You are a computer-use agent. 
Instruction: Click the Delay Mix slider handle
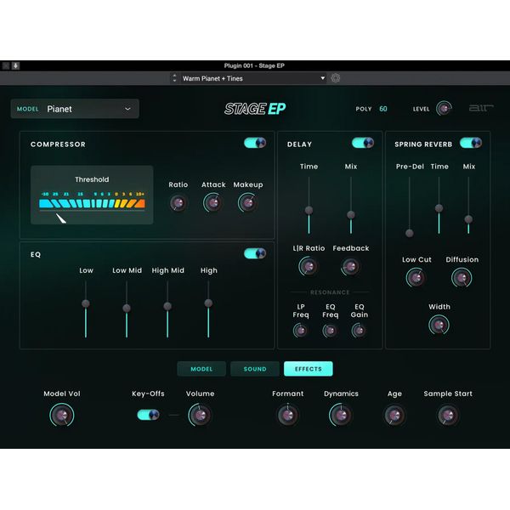point(350,215)
